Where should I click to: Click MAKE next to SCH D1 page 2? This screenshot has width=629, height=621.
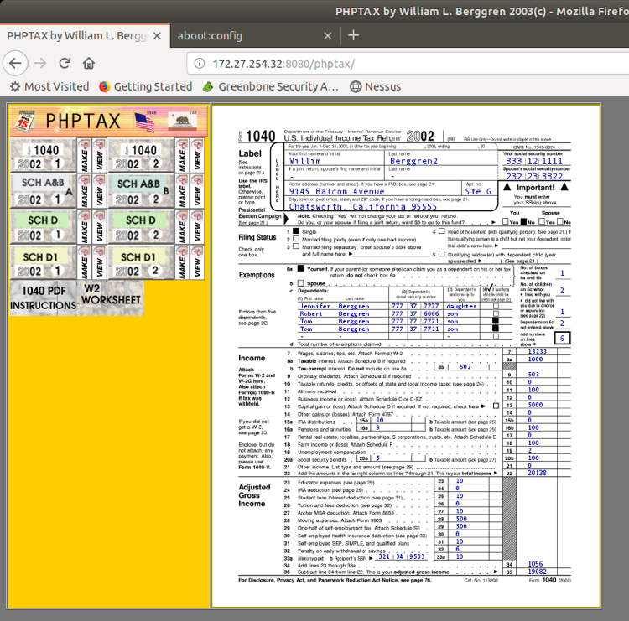click(x=182, y=262)
